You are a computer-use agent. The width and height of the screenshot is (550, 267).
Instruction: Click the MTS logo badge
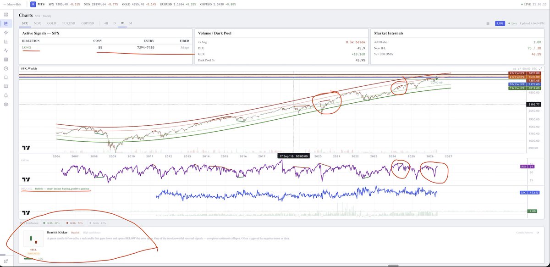point(33,5)
